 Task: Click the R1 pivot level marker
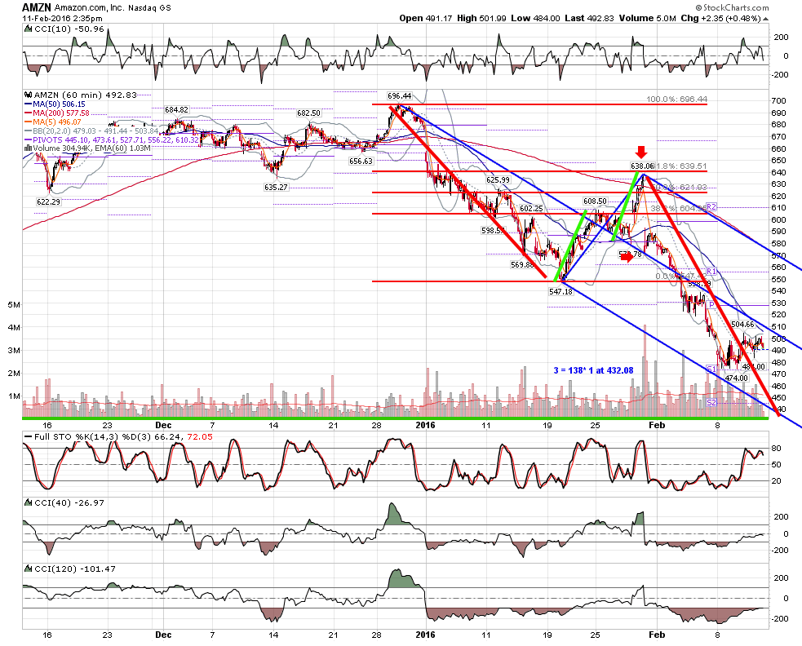[x=711, y=271]
